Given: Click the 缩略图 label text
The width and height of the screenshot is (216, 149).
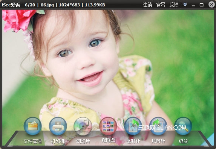Looking at the screenshot, I should pyautogui.click(x=109, y=140).
